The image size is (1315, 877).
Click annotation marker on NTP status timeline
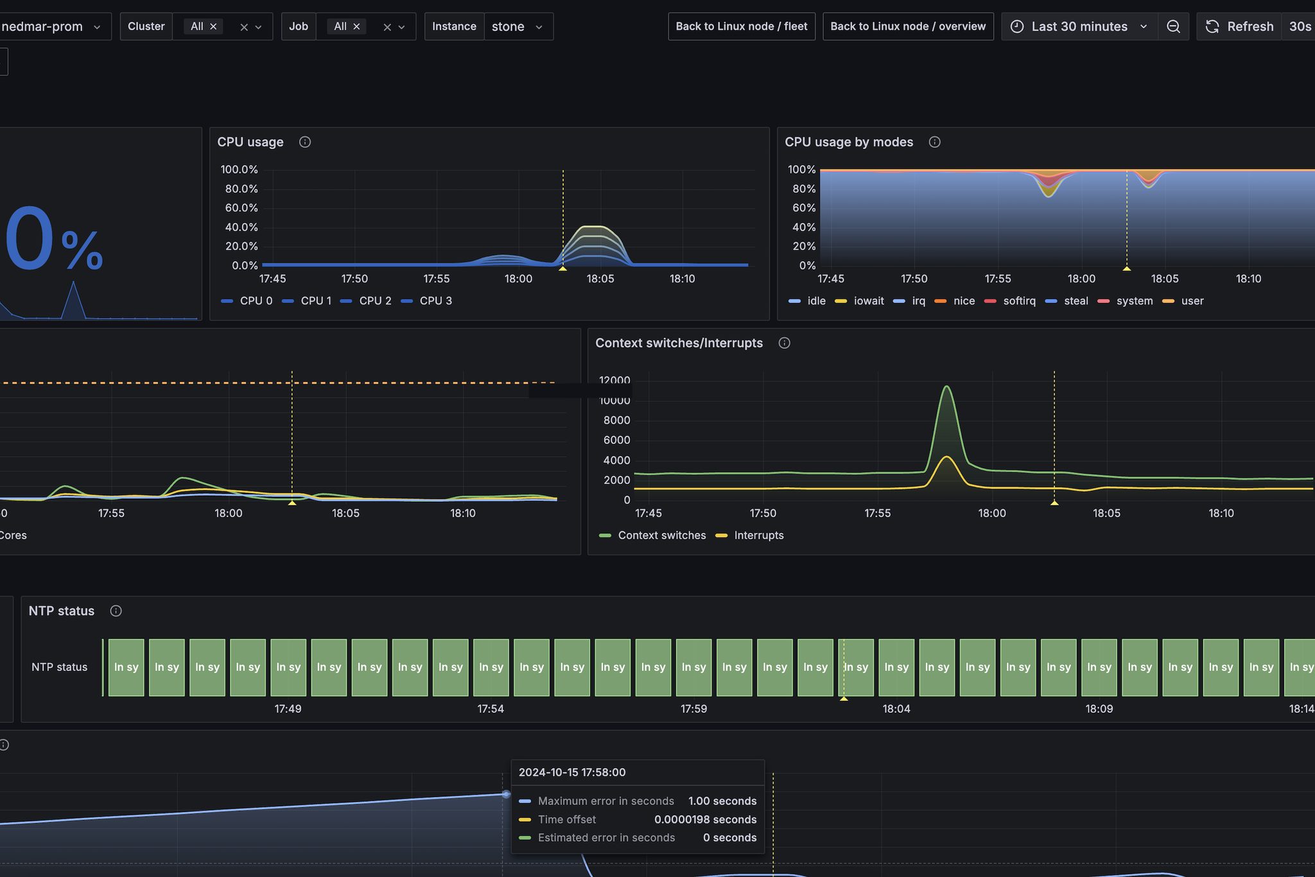click(844, 698)
